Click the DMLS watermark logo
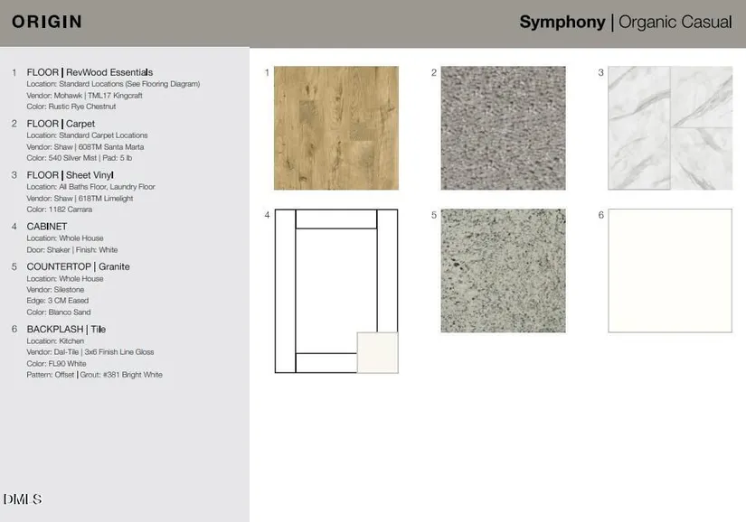This screenshot has width=746, height=522. click(23, 499)
